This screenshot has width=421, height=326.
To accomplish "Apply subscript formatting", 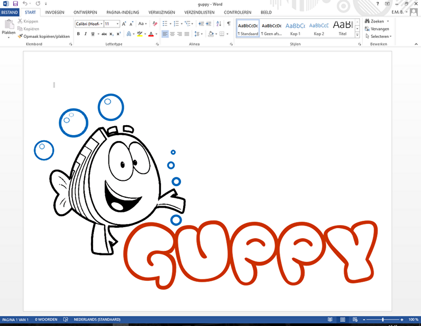I will pos(112,34).
